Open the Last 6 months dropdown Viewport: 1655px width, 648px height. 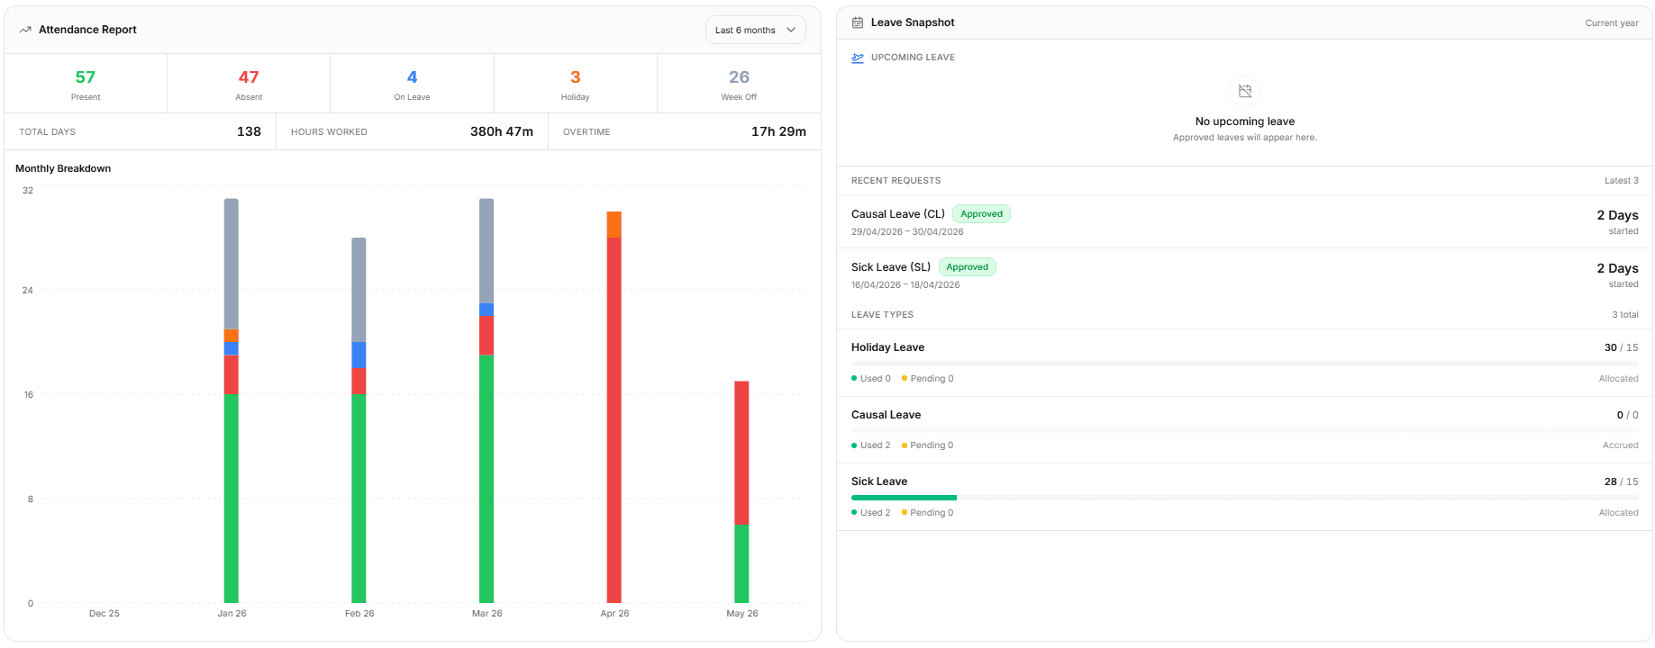pyautogui.click(x=755, y=30)
